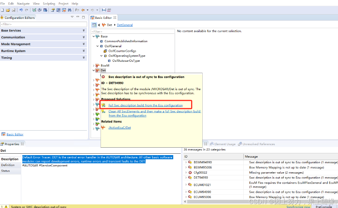Viewport: 338px width, 208px height.
Task: Expand the BSWM94990 message row
Action: click(186, 162)
